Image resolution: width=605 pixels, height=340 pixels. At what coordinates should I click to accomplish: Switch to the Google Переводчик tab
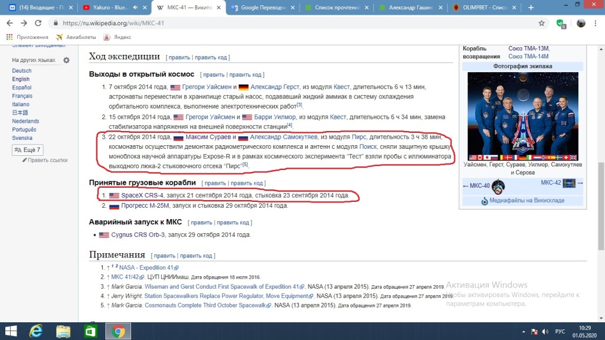263,7
